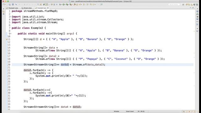Click the 20 : 39 cursor position status
The width and height of the screenshot is (201, 113).
(141, 111)
